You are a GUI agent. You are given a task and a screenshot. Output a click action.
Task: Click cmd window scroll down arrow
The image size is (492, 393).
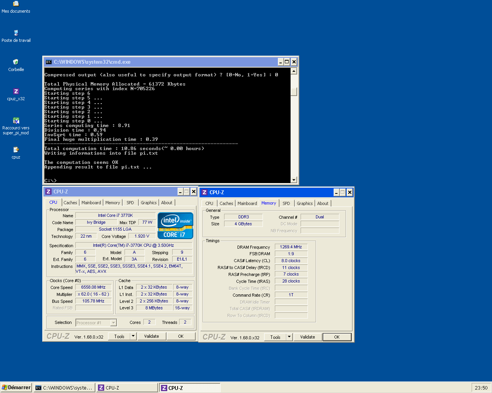[x=294, y=180]
